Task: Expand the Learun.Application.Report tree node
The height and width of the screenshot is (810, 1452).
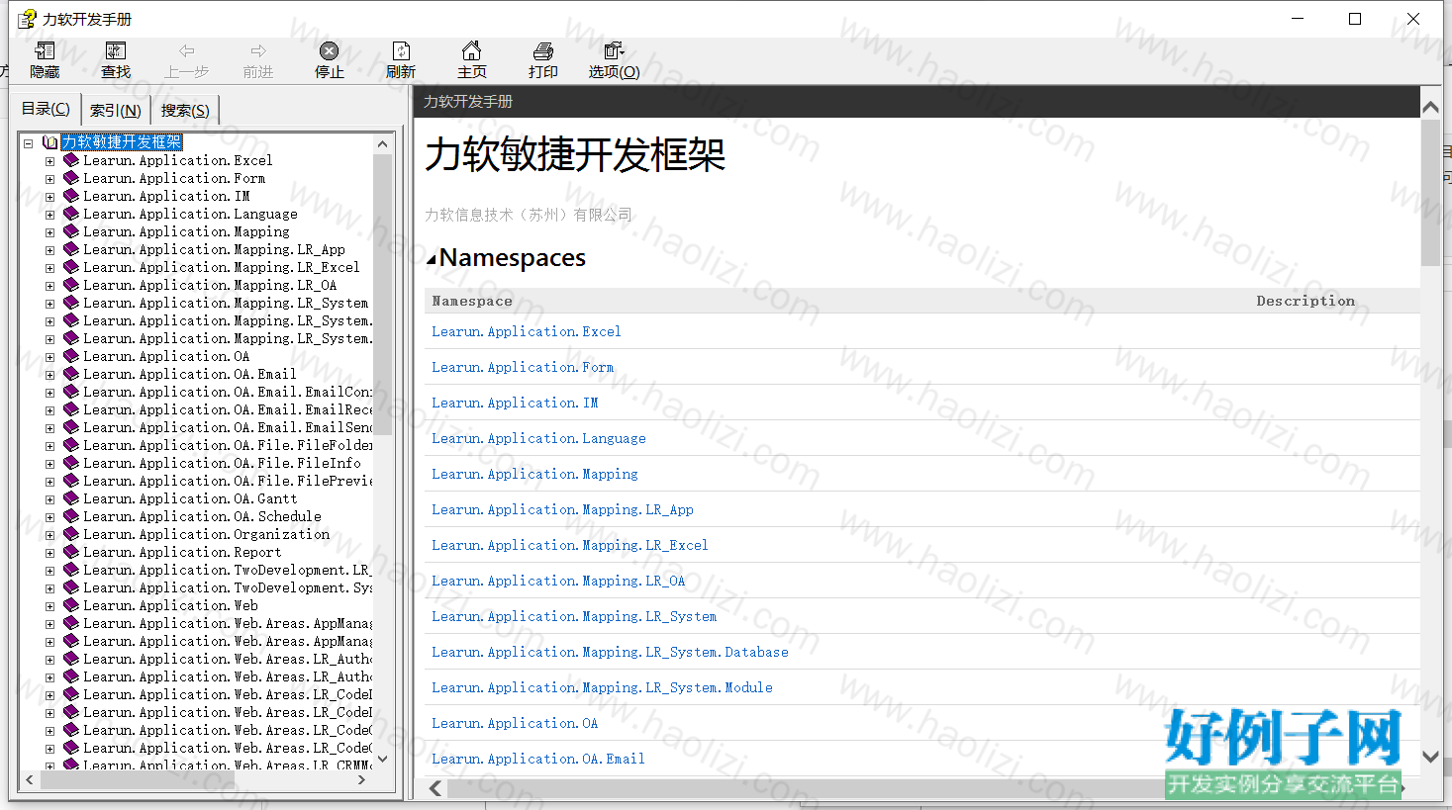Action: click(49, 553)
